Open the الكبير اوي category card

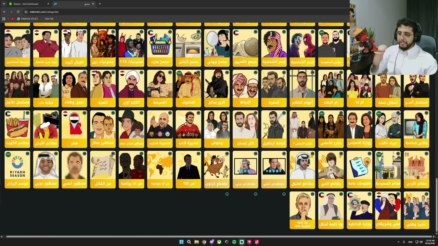(131, 88)
